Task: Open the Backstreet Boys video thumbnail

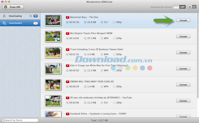Action: (x=53, y=20)
